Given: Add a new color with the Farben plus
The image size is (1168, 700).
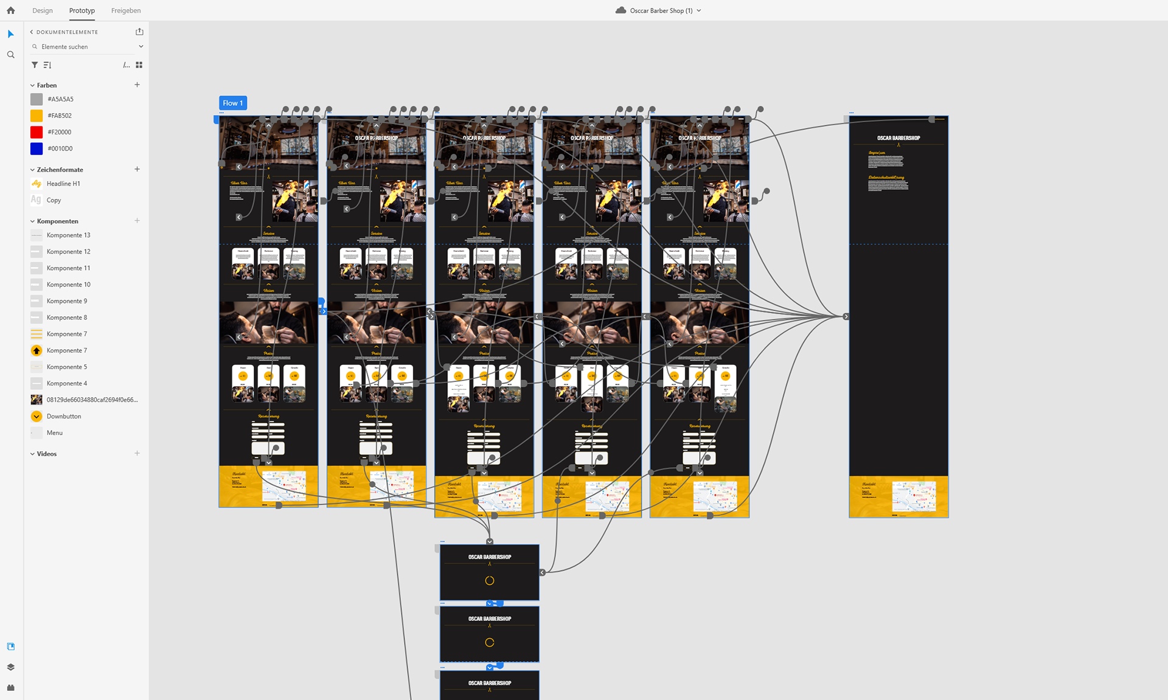Looking at the screenshot, I should [137, 85].
